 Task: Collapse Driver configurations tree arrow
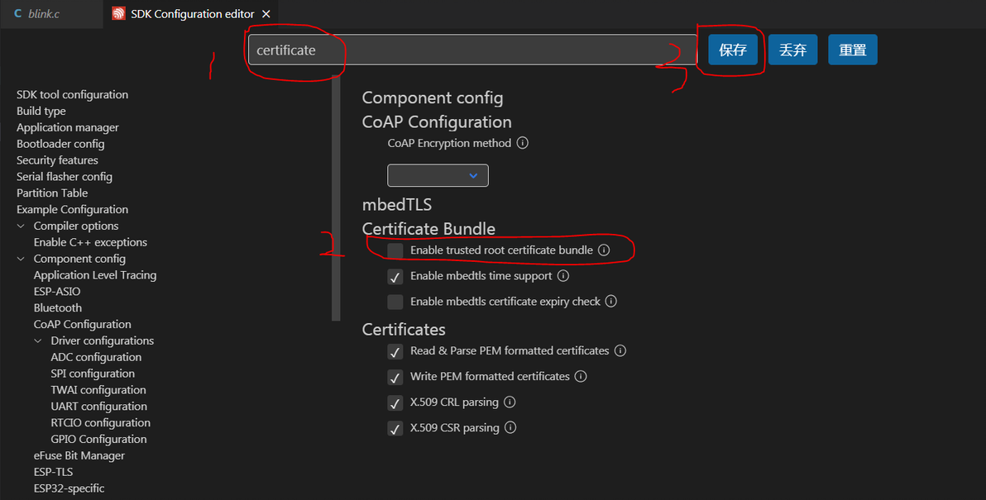click(x=39, y=340)
